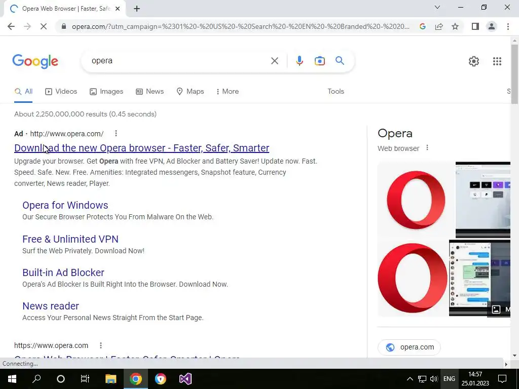
Task: Open the Google apps grid
Action: (x=497, y=61)
